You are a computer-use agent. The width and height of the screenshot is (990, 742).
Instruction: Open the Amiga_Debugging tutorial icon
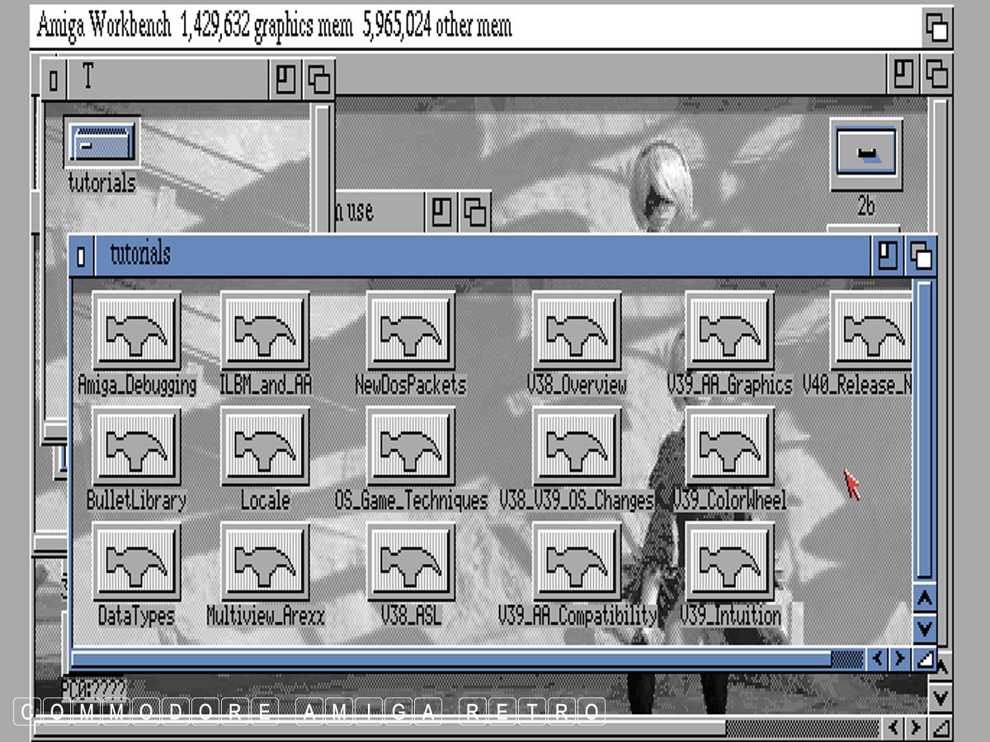[136, 331]
